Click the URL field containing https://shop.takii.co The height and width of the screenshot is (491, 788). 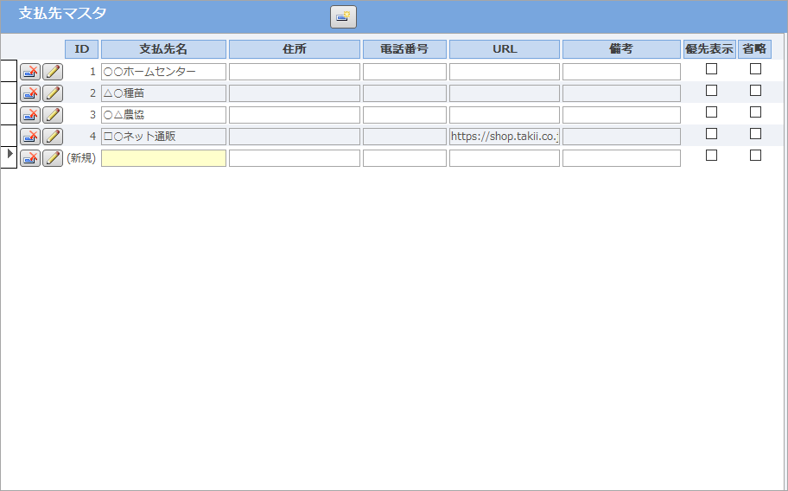pyautogui.click(x=505, y=137)
